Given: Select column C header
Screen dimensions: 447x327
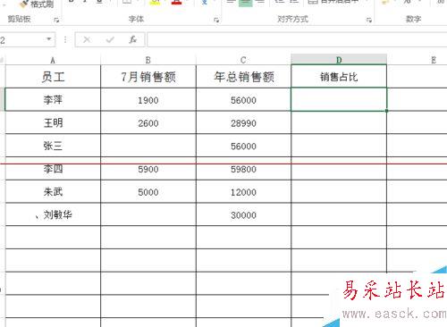Looking at the screenshot, I should click(243, 60).
